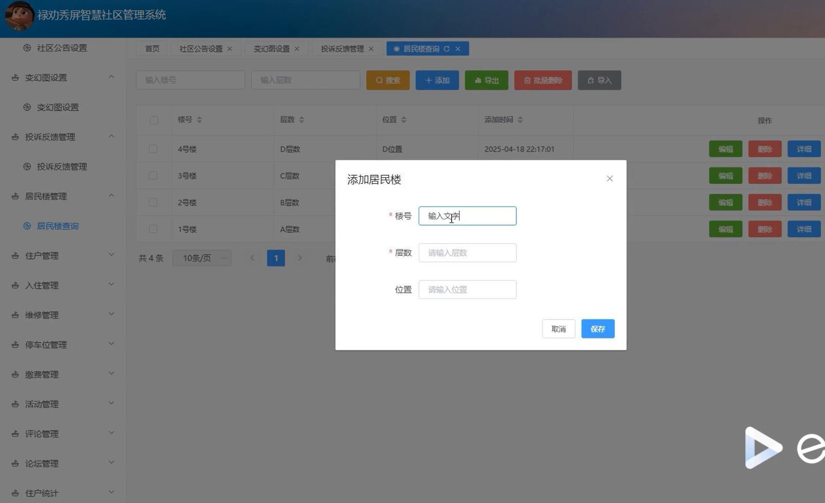The width and height of the screenshot is (825, 503).
Task: Select all rows via header checkbox
Action: 154,120
